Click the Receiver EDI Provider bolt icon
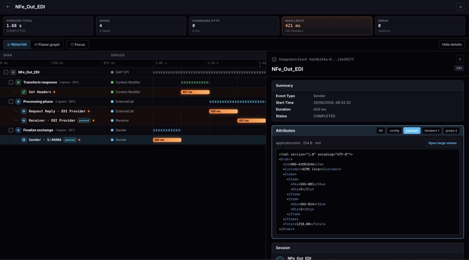469x260 pixels. tap(24, 121)
